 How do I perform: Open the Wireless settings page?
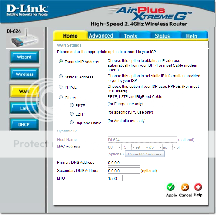(x=24, y=74)
